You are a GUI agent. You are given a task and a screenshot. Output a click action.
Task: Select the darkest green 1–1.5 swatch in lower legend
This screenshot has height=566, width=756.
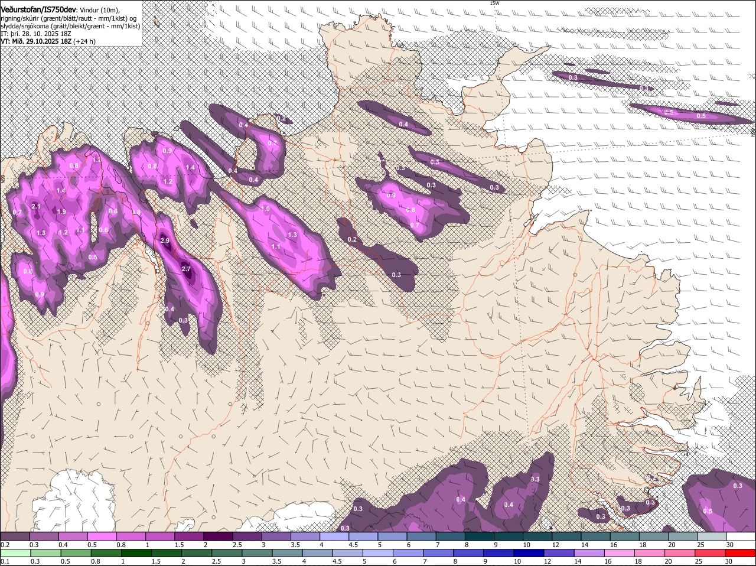point(136,554)
